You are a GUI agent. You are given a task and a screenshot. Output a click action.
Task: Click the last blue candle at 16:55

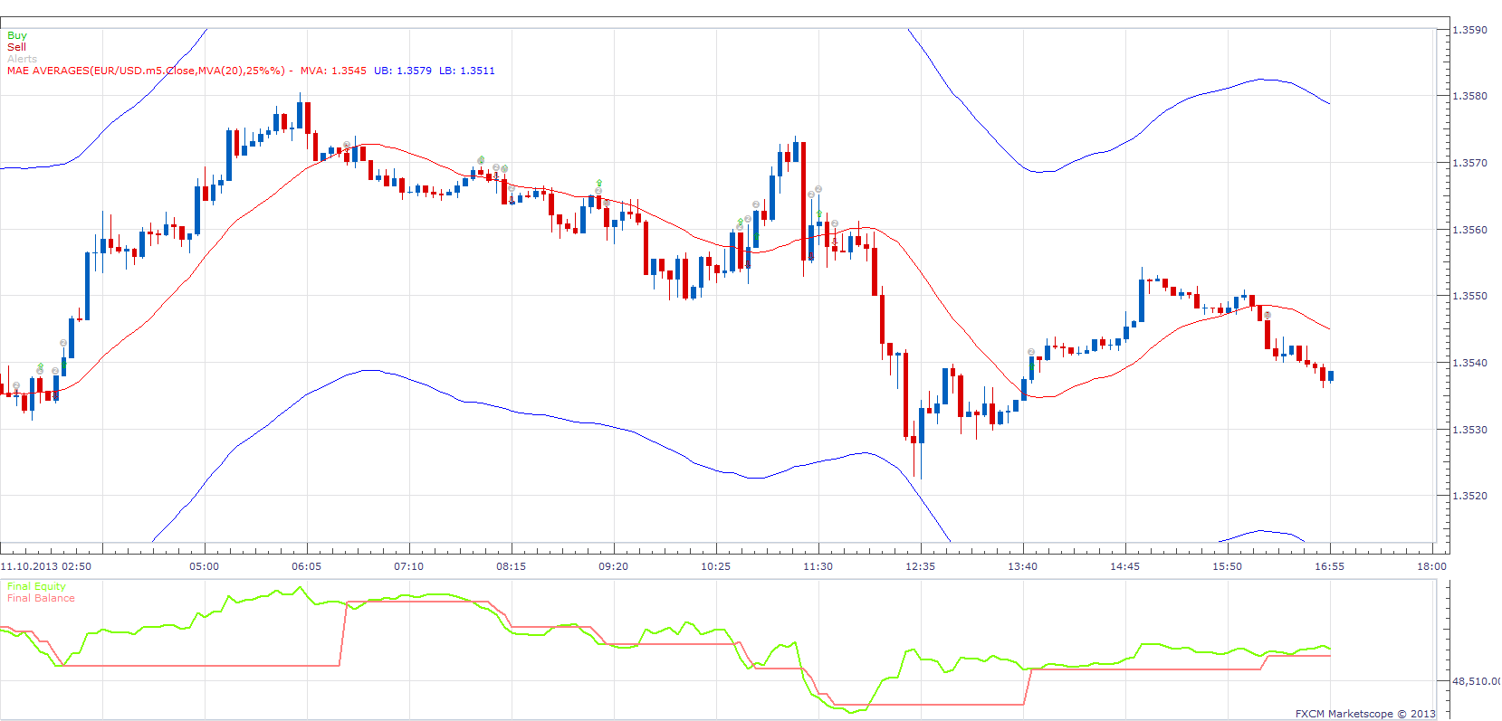tap(1330, 375)
